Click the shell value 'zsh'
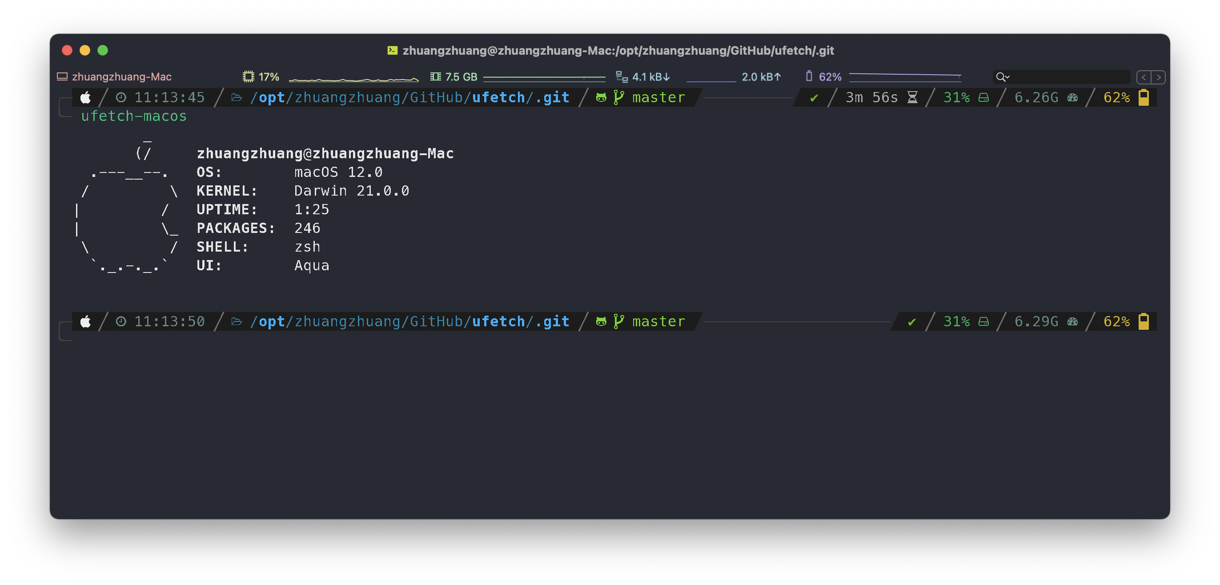Image resolution: width=1220 pixels, height=585 pixels. click(307, 247)
